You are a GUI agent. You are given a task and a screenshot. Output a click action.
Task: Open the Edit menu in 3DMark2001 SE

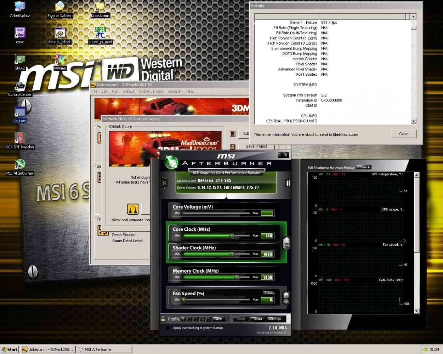coord(104,91)
